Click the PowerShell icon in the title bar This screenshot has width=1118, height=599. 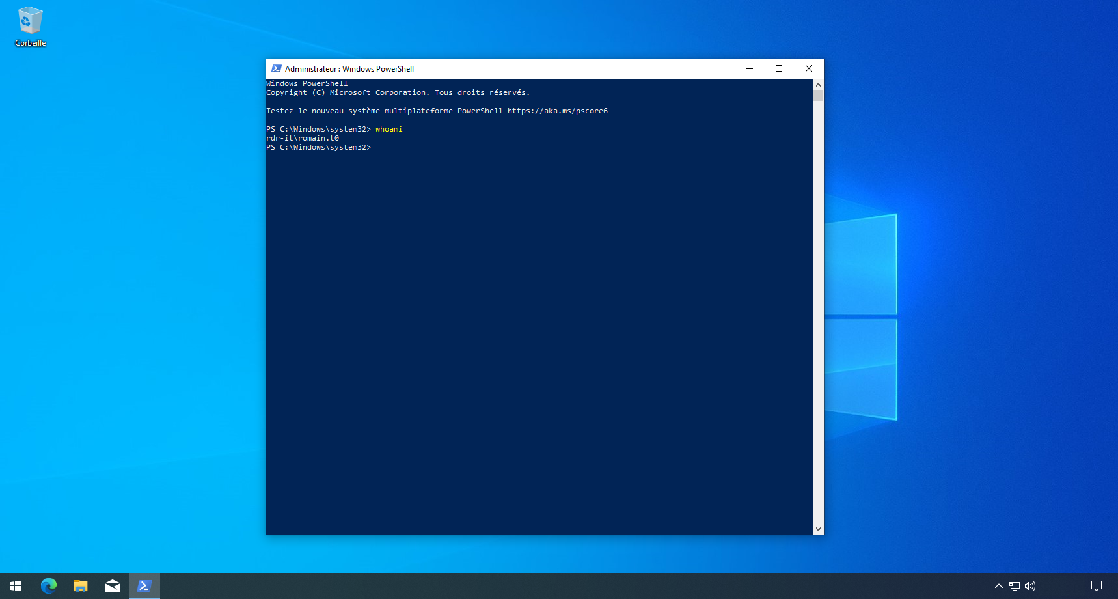click(x=277, y=68)
